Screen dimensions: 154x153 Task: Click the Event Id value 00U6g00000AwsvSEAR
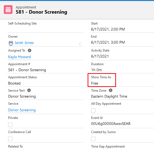tap(111, 124)
